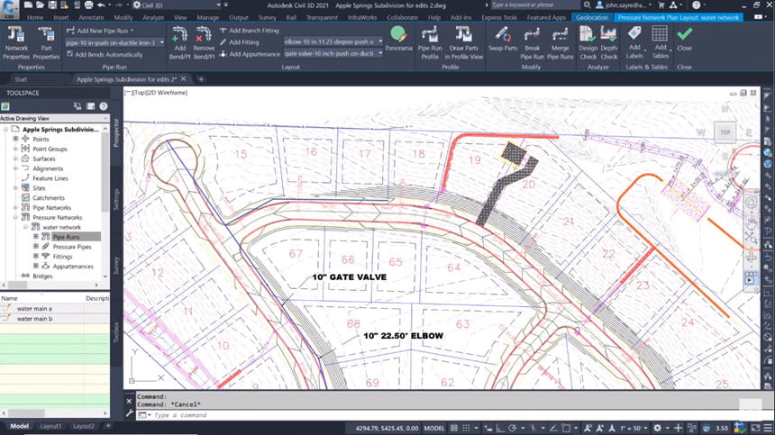The width and height of the screenshot is (775, 435).
Task: Open the pipe size and material dropdown
Action: coord(114,43)
